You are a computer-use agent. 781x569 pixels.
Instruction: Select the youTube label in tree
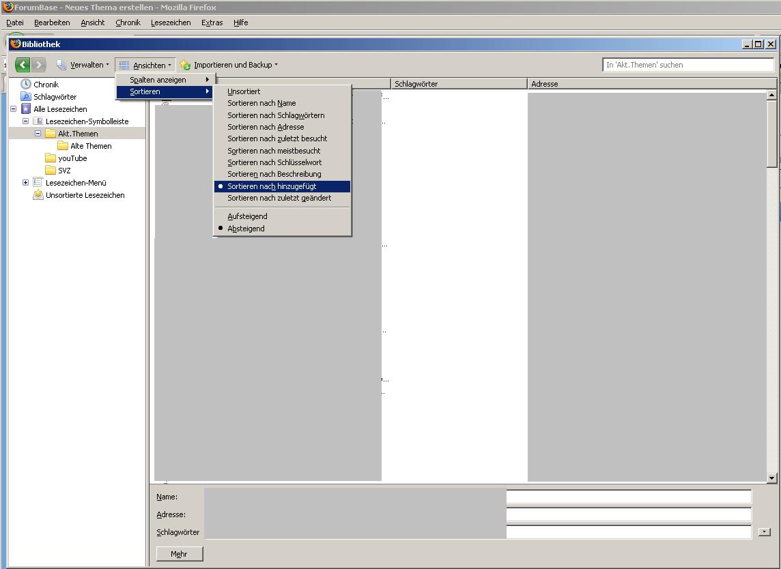pyautogui.click(x=73, y=158)
